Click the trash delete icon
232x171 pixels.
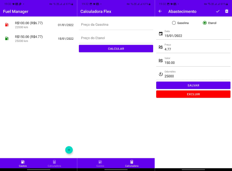pos(227,12)
